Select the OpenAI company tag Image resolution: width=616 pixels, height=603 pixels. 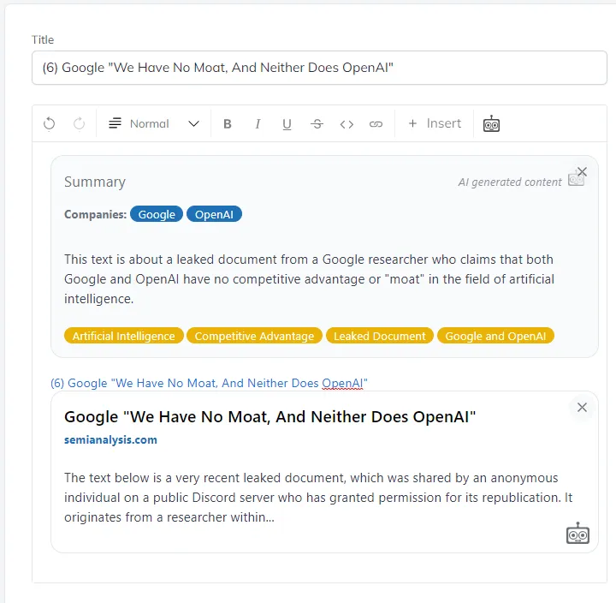tap(214, 214)
